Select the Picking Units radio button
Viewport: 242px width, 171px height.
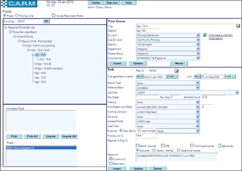(16, 15)
